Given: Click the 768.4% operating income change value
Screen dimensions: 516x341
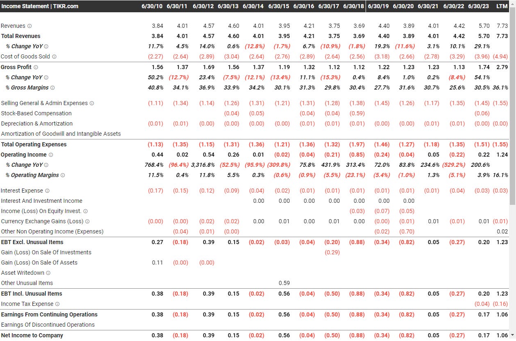Looking at the screenshot, I should pos(154,165).
